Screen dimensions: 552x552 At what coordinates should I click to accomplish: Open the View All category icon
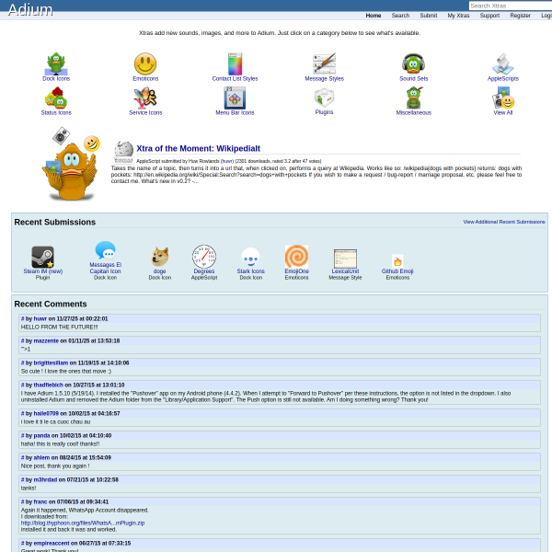click(x=503, y=98)
